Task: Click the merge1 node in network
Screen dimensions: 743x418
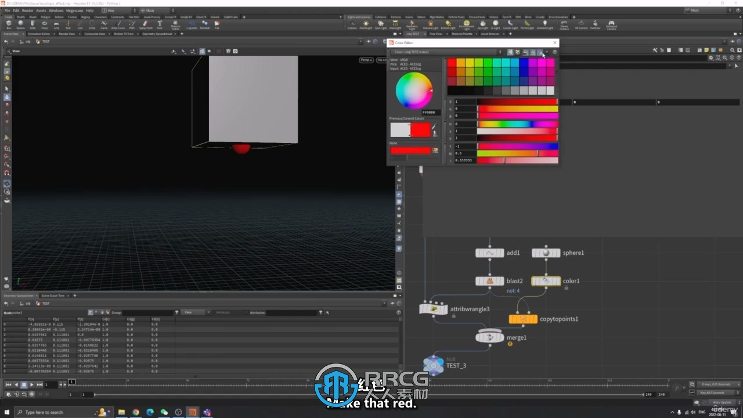Action: tap(489, 337)
